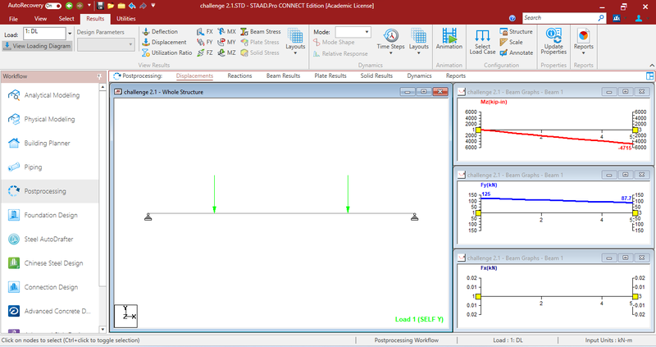Viewport: 656px width, 347px height.
Task: Display FZ shear force diagram
Action: pos(205,53)
